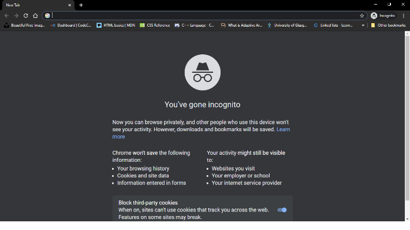Screen dimensions: 410x230
Task: Click the Google icon in the address bar
Action: pos(47,16)
